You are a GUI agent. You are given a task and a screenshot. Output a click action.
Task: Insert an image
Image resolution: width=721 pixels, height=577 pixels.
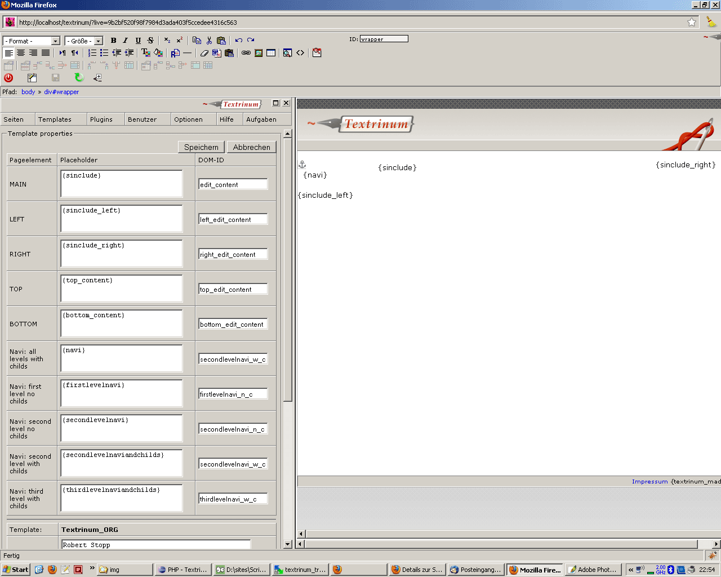(x=259, y=53)
